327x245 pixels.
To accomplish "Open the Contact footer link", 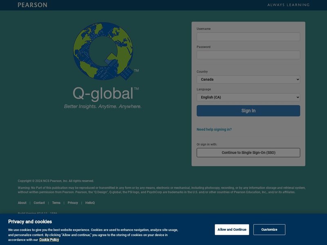I will click(39, 203).
